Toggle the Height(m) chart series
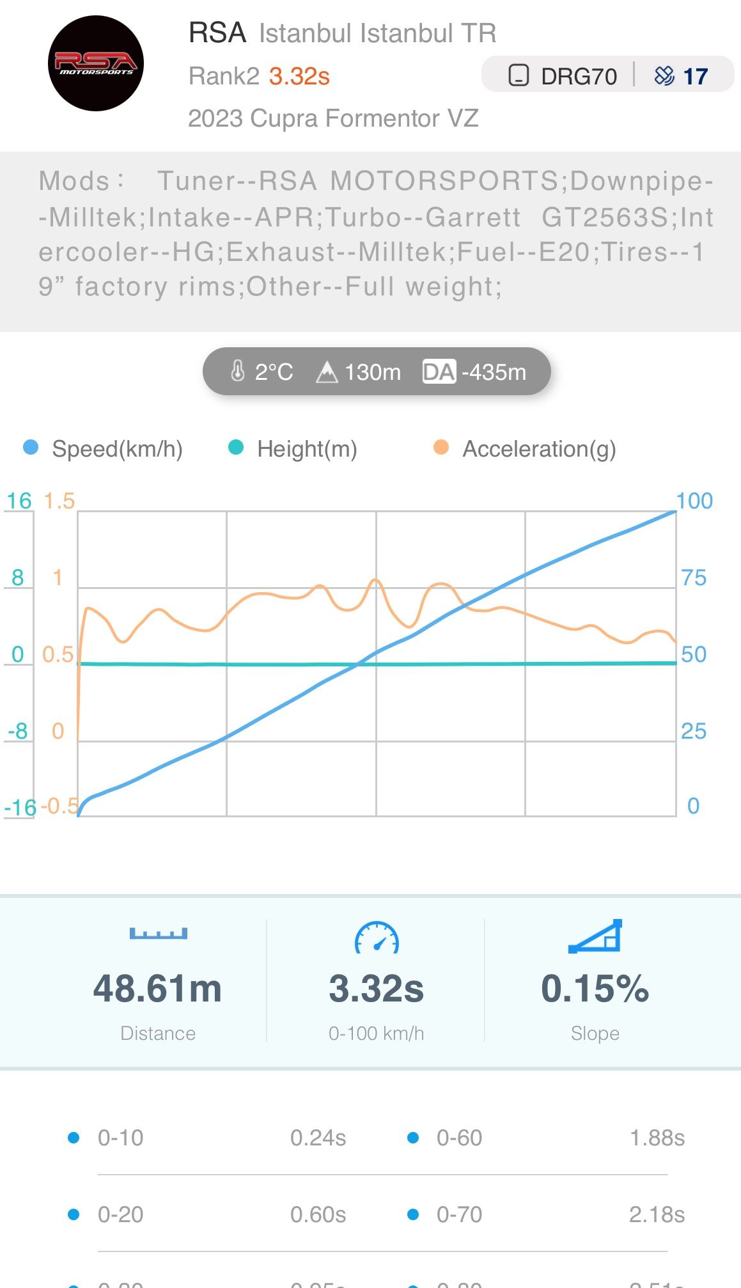 click(x=293, y=448)
